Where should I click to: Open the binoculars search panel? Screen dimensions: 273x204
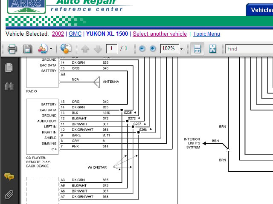9,86
